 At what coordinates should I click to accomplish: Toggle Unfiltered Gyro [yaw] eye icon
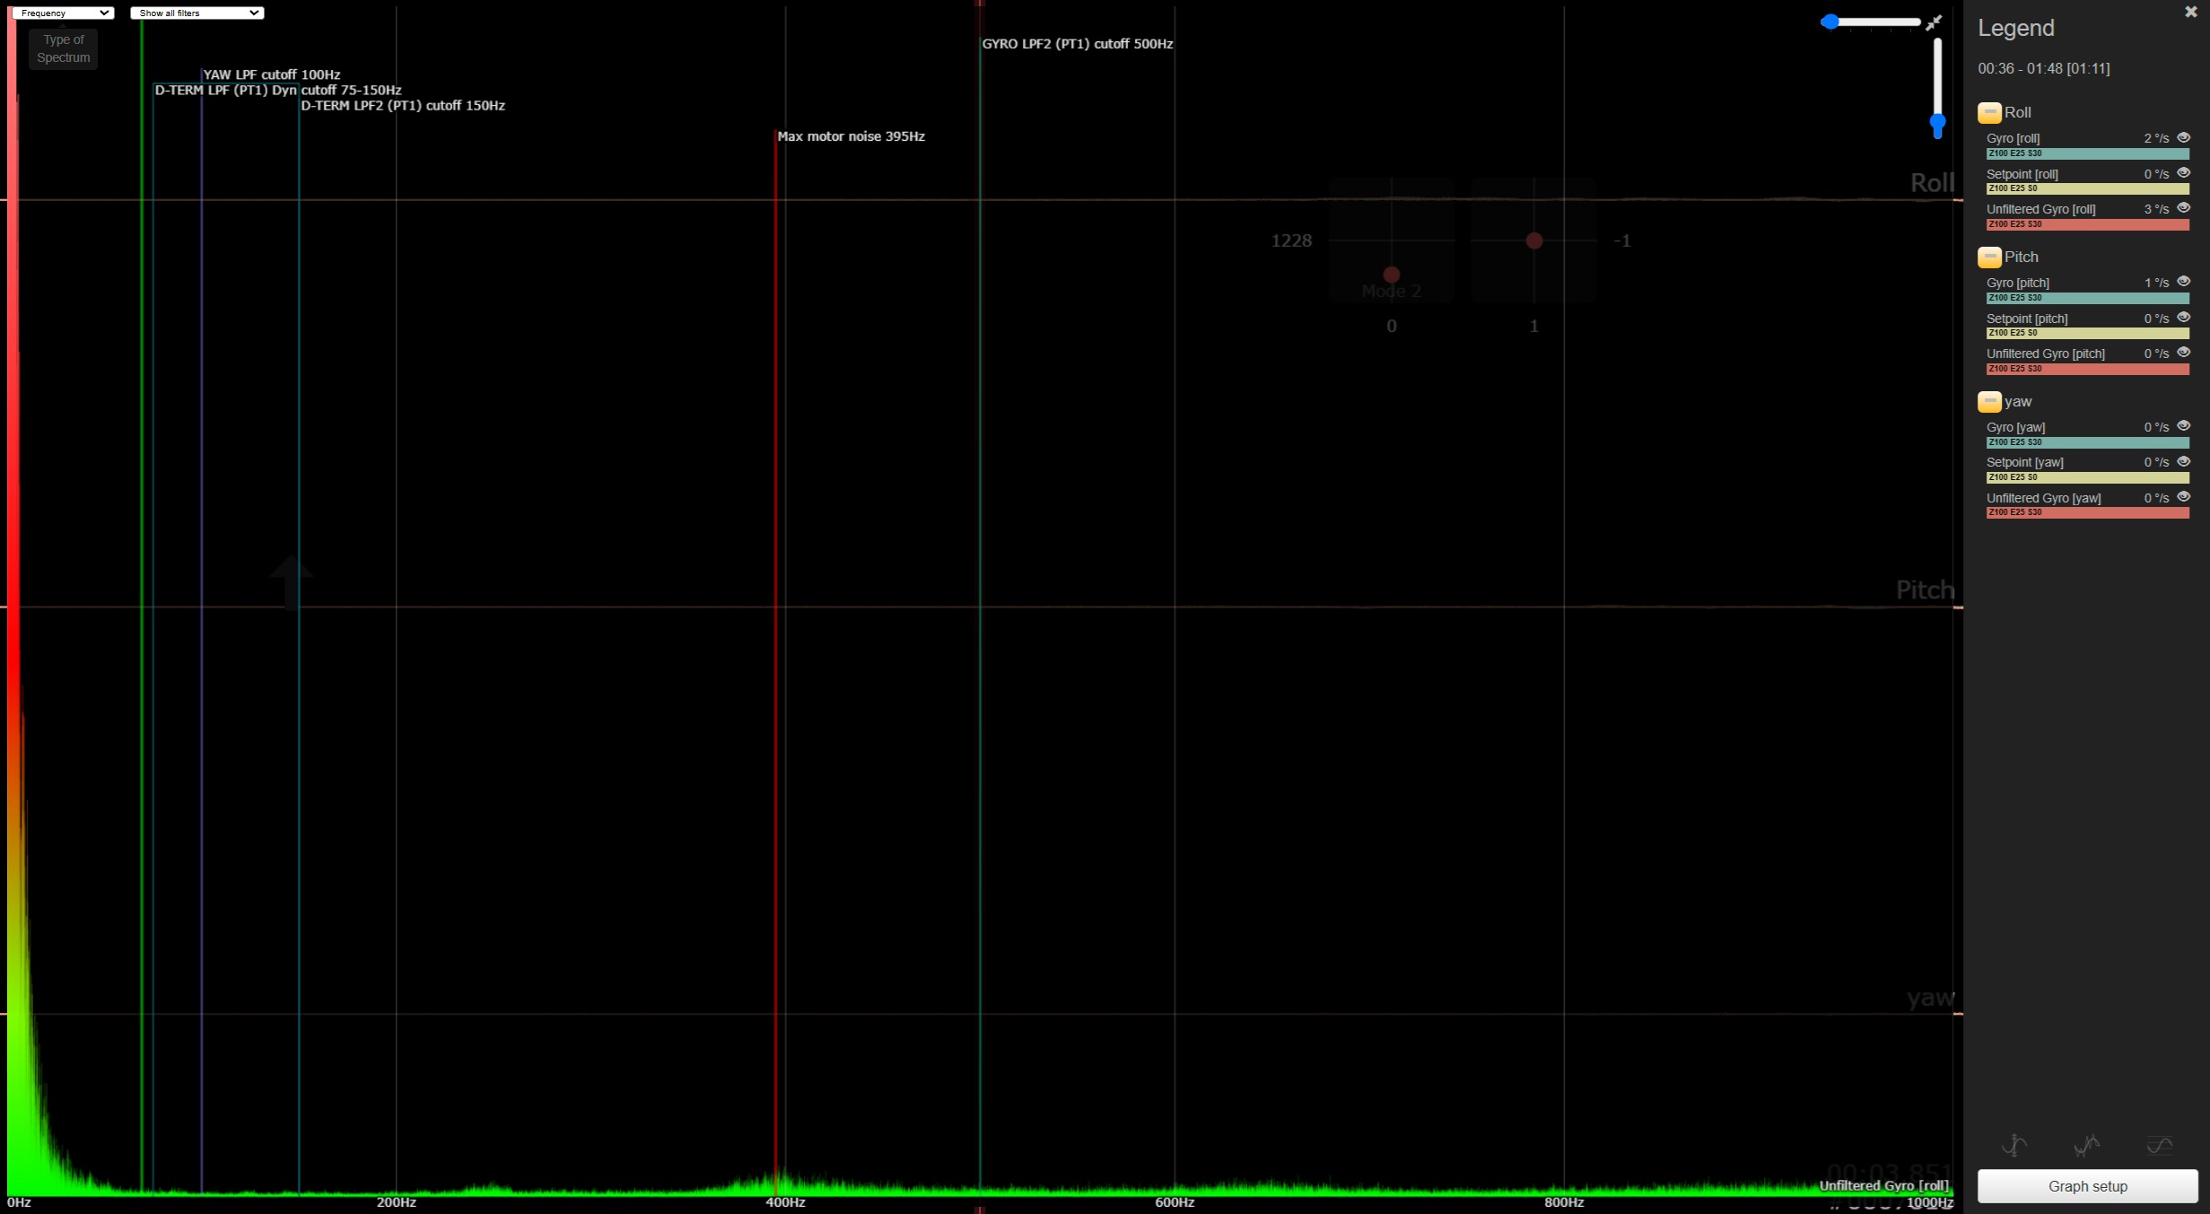pos(2183,497)
